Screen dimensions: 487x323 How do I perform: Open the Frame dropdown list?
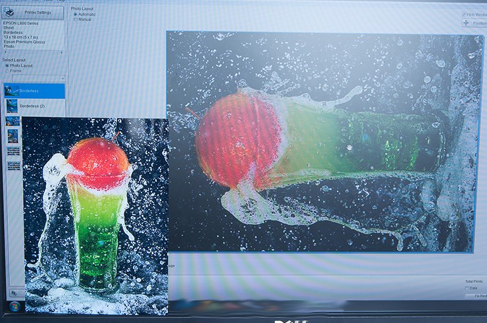pos(39,78)
